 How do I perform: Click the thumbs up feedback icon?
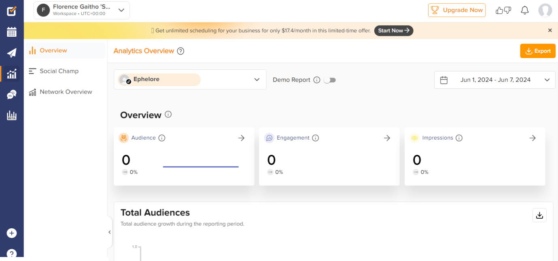(499, 10)
